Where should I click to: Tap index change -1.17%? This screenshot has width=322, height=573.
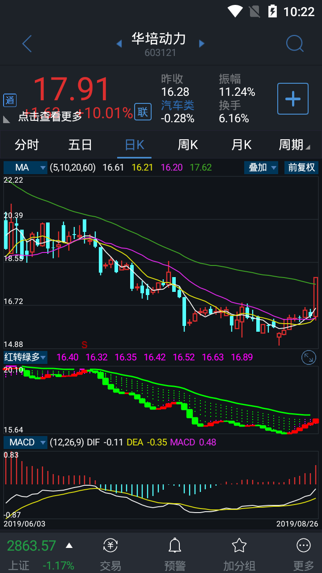58,565
